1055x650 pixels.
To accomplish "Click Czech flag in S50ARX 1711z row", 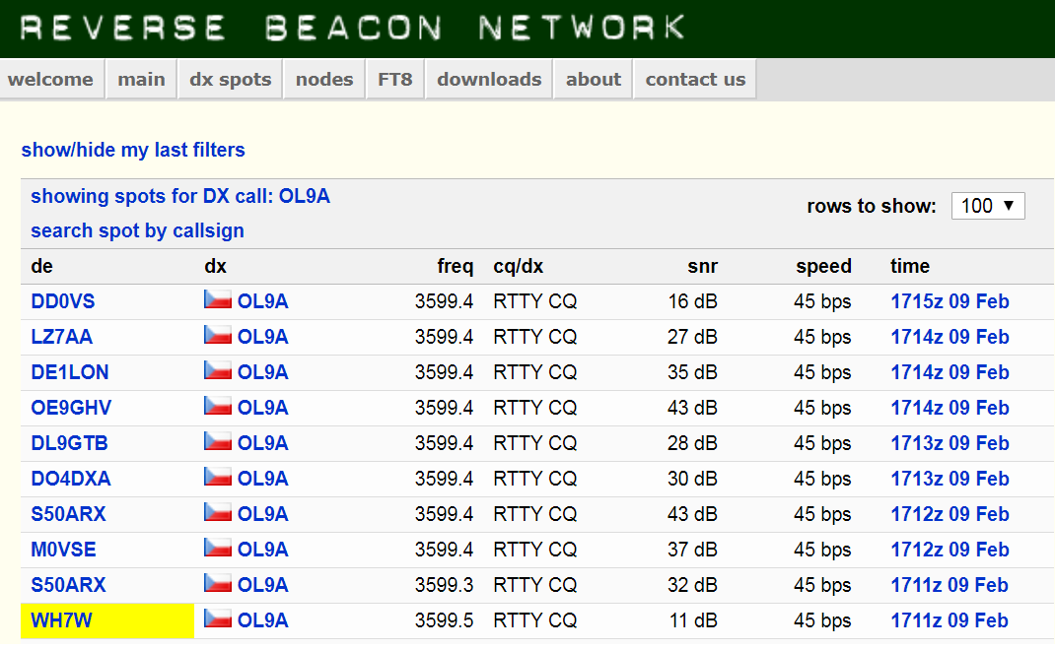I will [217, 583].
